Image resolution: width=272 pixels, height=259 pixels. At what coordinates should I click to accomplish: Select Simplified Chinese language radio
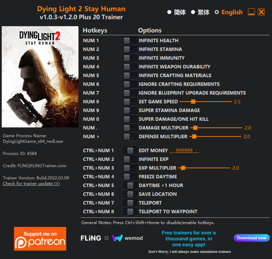(169, 12)
